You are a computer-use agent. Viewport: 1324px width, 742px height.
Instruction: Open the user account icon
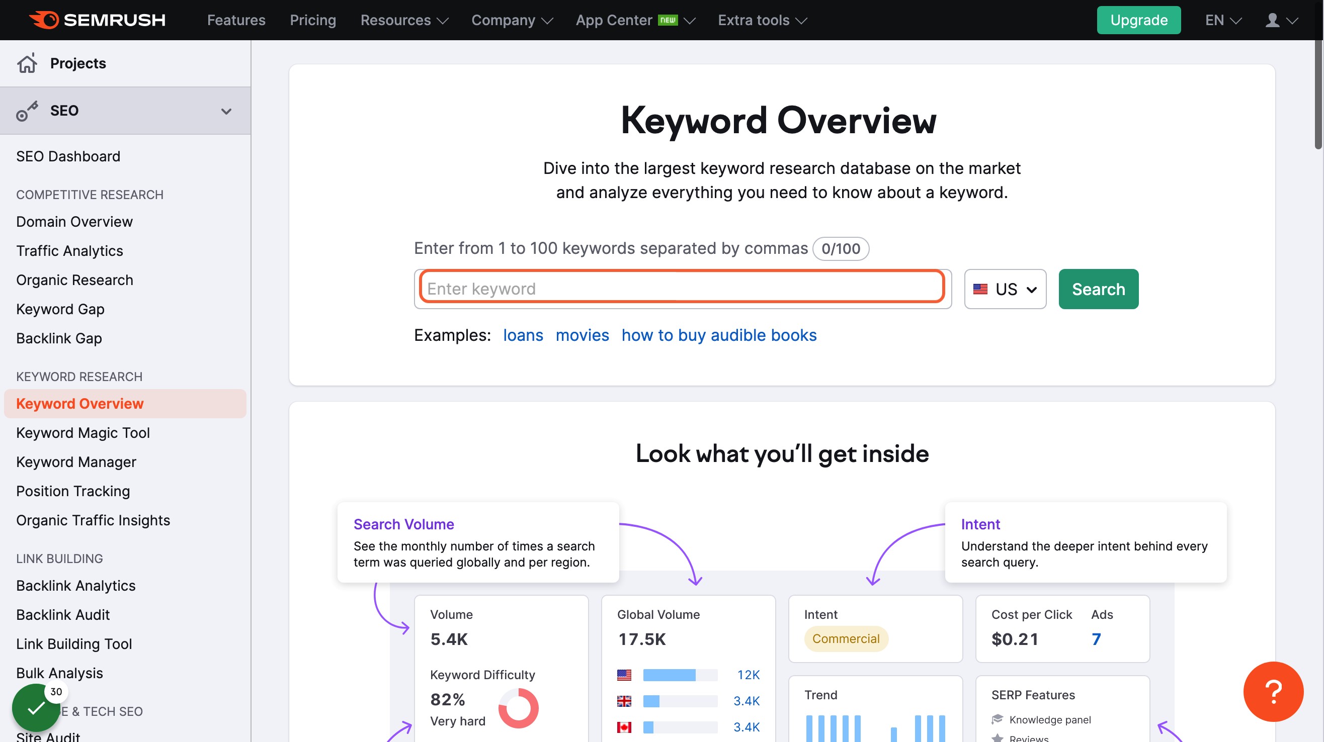1272,20
